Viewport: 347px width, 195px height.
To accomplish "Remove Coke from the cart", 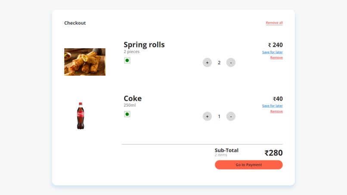I will 276,111.
